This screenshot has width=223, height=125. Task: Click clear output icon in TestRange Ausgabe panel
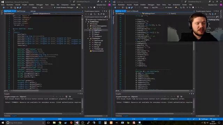point(178,97)
